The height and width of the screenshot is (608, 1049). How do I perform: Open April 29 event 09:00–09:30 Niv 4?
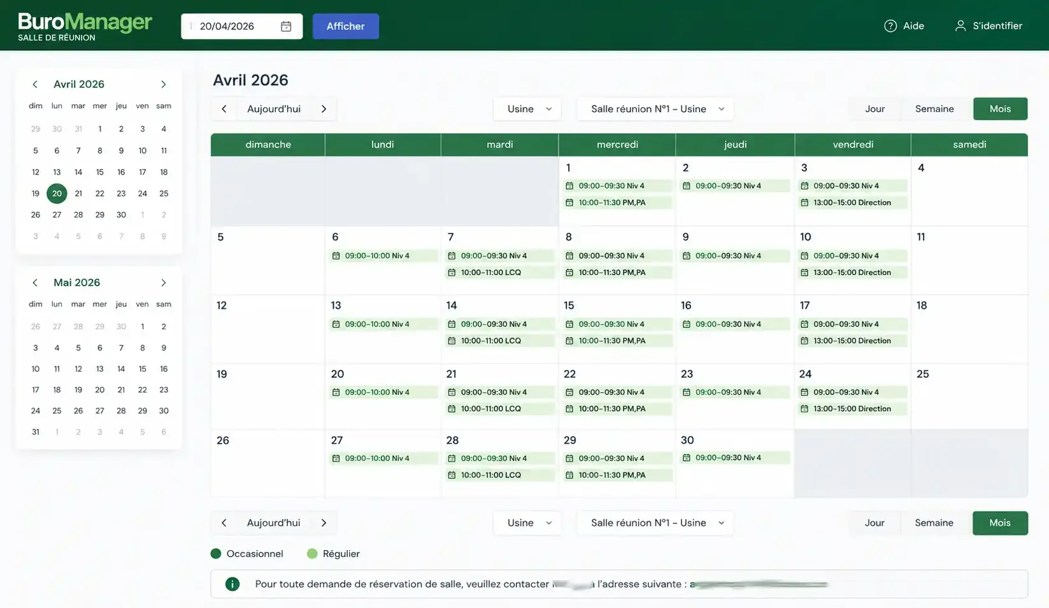617,458
